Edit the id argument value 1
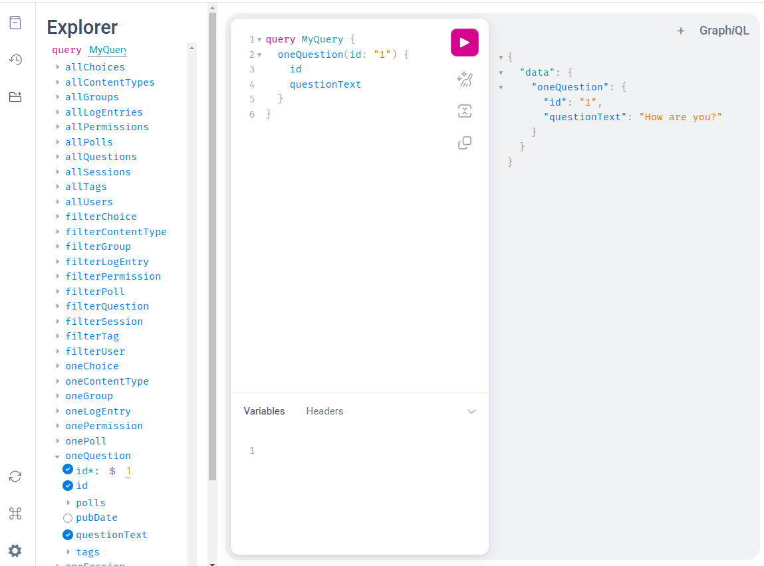The width and height of the screenshot is (764, 566). 128,471
